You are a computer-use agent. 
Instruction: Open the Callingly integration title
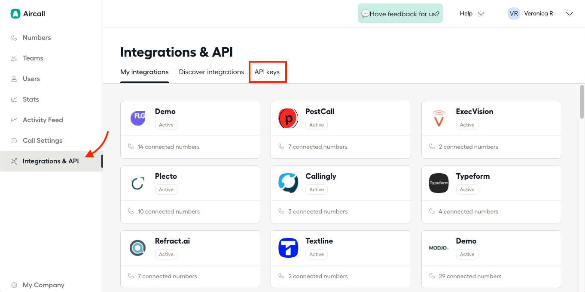(321, 176)
